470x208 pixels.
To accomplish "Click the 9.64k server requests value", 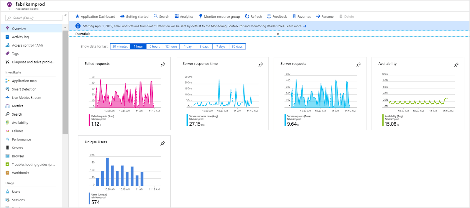I will click(293, 124).
